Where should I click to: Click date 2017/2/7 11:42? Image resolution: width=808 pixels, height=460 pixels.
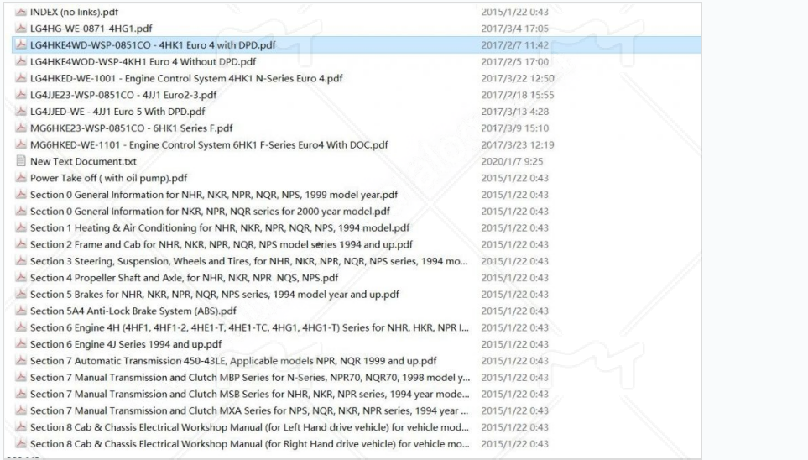coord(515,44)
